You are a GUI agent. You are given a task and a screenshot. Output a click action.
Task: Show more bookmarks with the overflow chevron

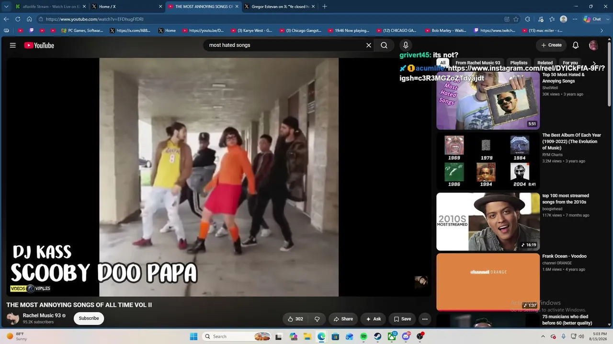(602, 31)
